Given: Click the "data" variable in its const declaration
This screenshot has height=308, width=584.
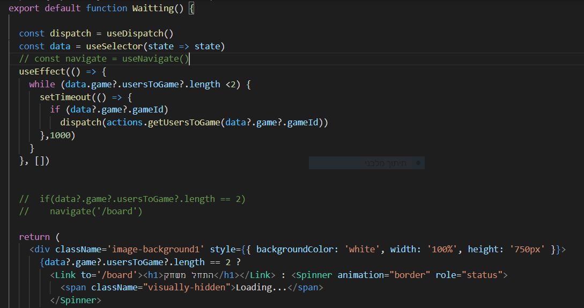Looking at the screenshot, I should pyautogui.click(x=60, y=46).
